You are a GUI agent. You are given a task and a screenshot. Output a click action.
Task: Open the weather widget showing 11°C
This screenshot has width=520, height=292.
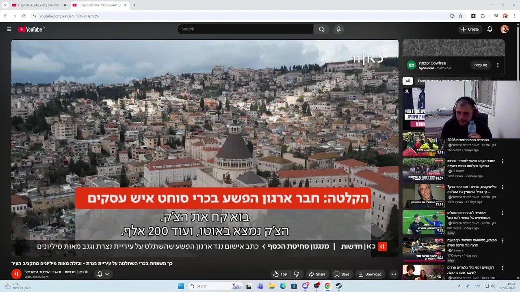tap(17, 286)
